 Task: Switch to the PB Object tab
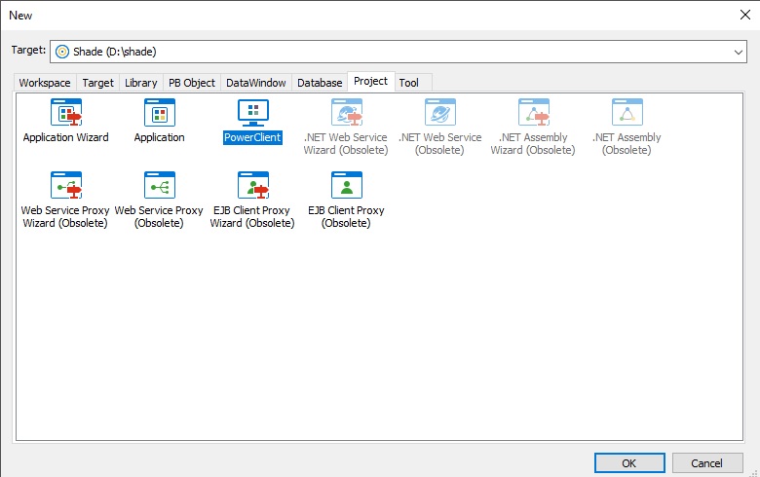(x=191, y=83)
